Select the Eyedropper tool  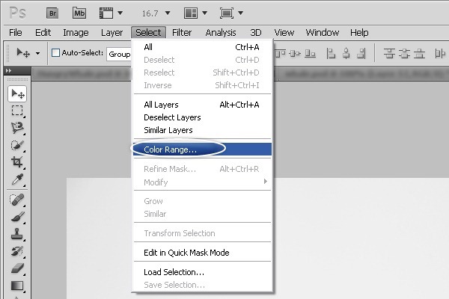tap(17, 179)
